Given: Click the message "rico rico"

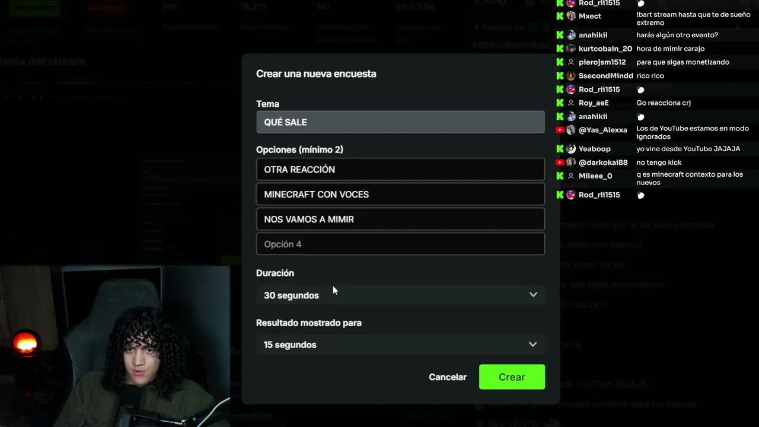Looking at the screenshot, I should [650, 76].
